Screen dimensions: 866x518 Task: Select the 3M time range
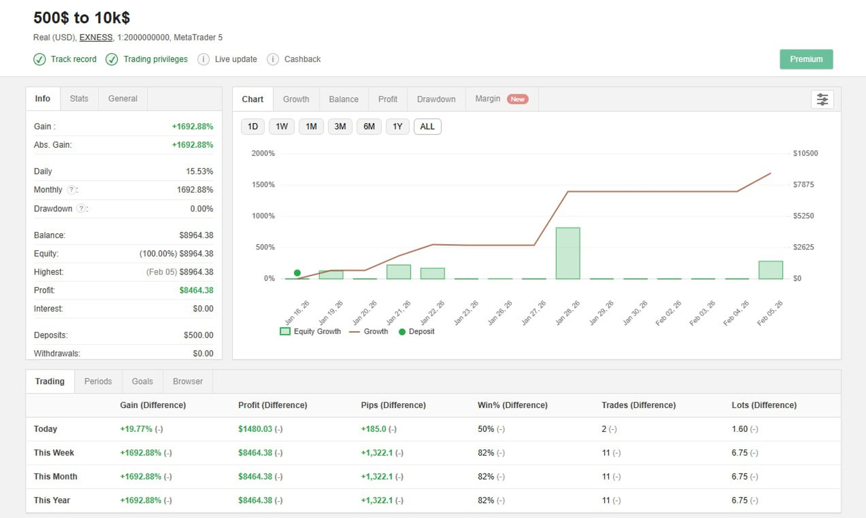pos(340,127)
